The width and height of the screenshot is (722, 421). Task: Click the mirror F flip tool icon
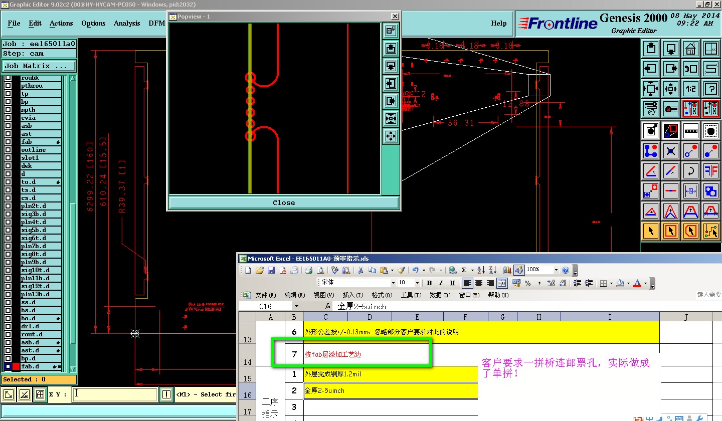[711, 171]
